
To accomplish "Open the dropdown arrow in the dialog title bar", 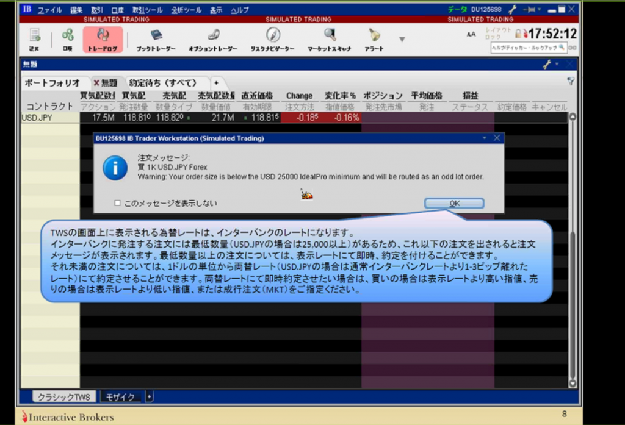I will (x=484, y=138).
